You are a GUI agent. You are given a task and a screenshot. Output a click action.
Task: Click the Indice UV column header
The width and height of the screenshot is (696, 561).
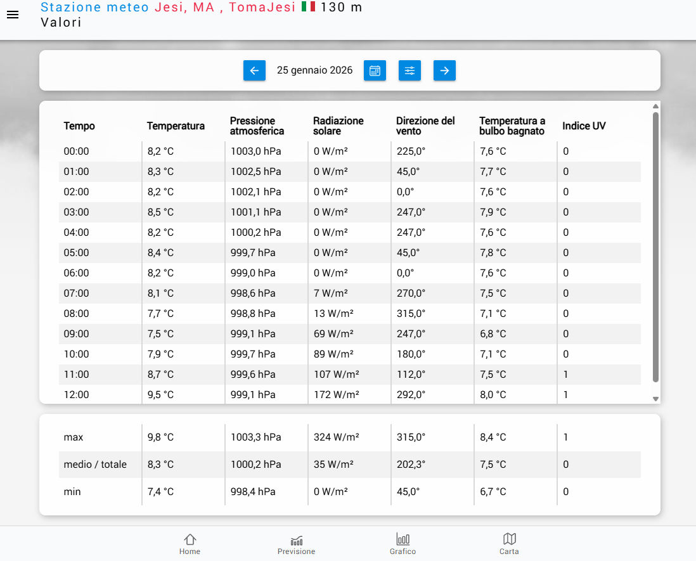click(x=584, y=126)
